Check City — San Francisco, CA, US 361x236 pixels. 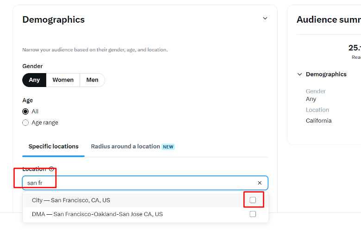click(253, 200)
